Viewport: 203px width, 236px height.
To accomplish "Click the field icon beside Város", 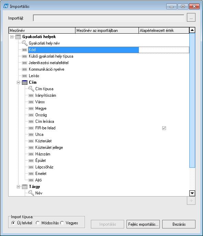I will pos(31,102).
